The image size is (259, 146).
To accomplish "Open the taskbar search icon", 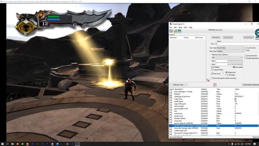I will coord(7,144).
